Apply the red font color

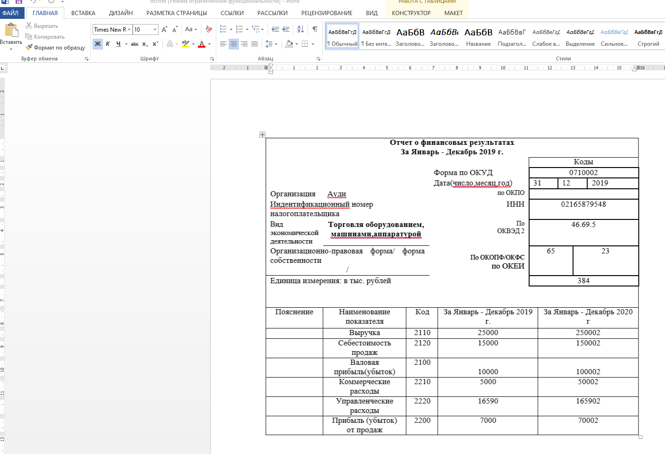pyautogui.click(x=202, y=44)
